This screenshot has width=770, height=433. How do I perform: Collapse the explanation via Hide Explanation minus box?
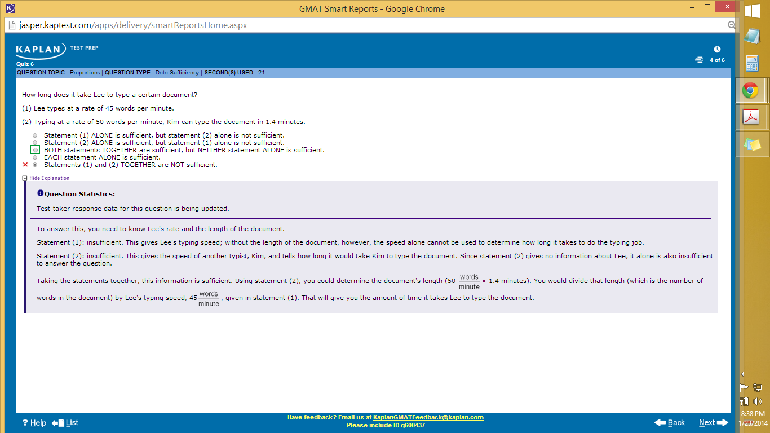click(24, 178)
